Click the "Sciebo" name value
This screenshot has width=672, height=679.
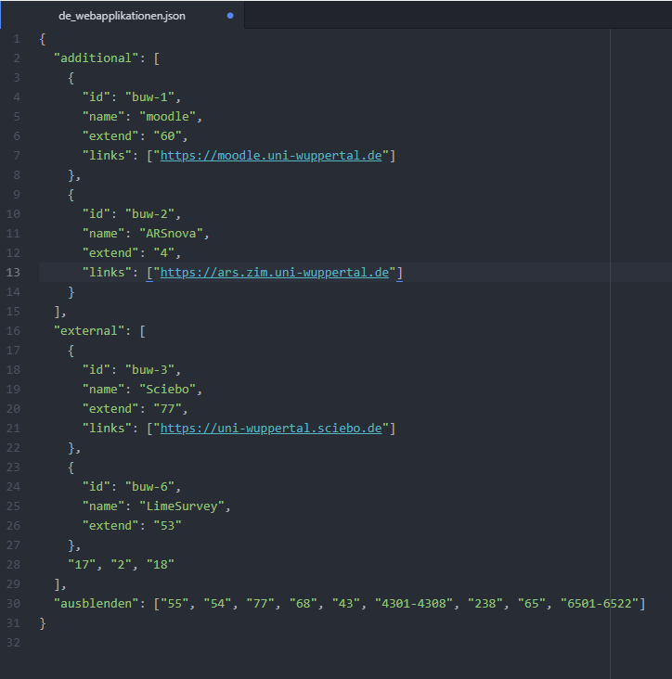(x=168, y=390)
